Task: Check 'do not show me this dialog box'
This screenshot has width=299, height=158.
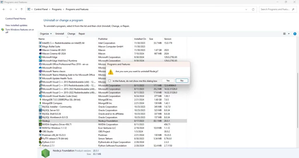Action: coord(109,81)
